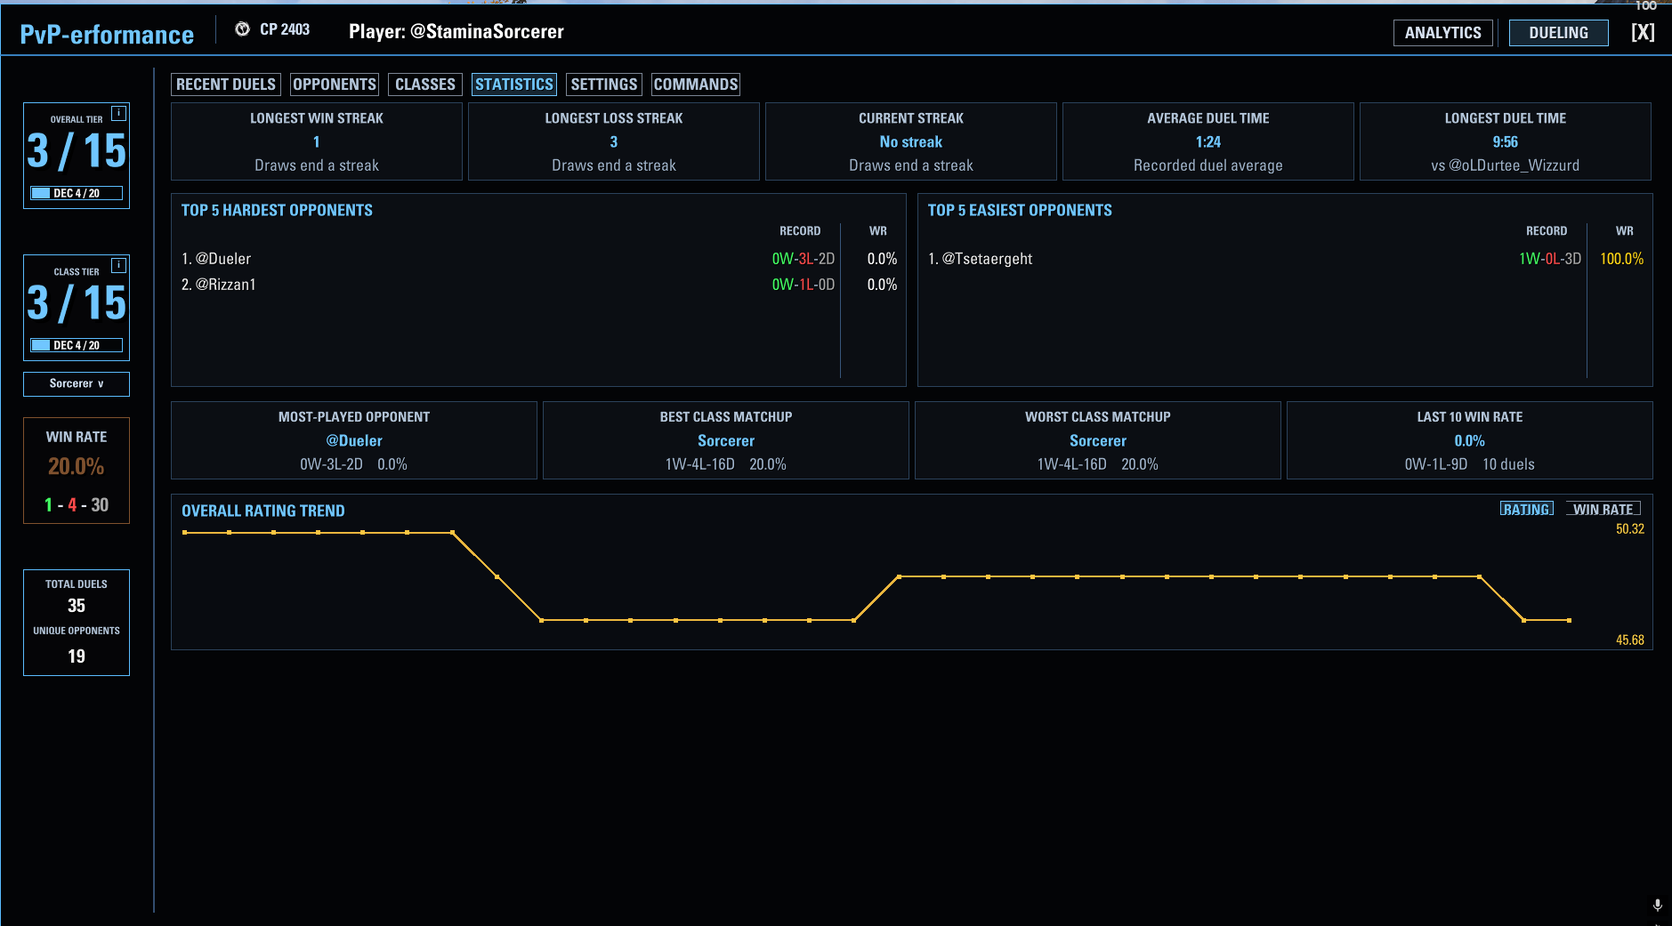Toggle trend chart to WIN RATE view

[x=1603, y=509]
